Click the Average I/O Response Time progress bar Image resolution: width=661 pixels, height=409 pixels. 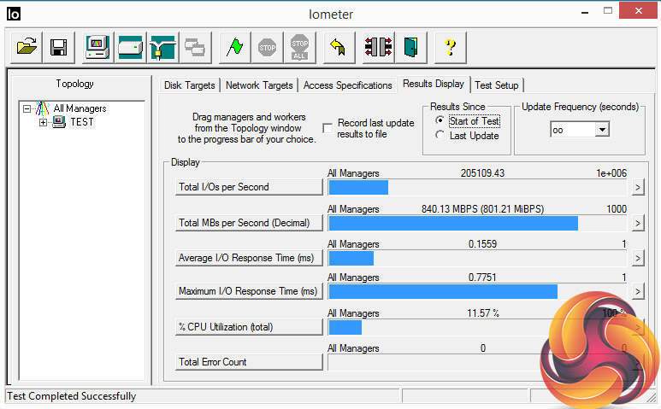(x=478, y=259)
